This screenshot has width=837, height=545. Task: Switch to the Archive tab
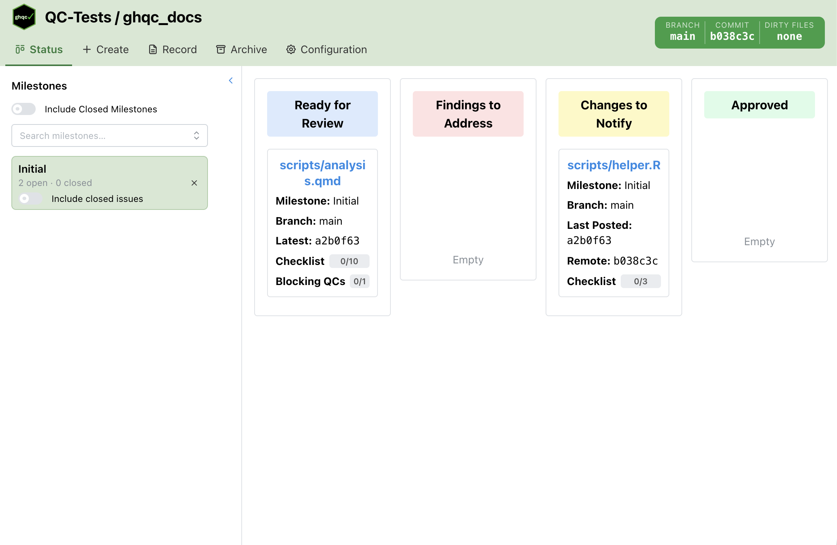pos(242,49)
